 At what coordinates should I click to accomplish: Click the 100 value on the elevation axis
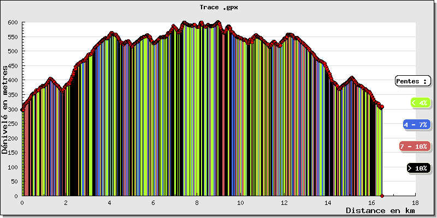[x=13, y=167]
